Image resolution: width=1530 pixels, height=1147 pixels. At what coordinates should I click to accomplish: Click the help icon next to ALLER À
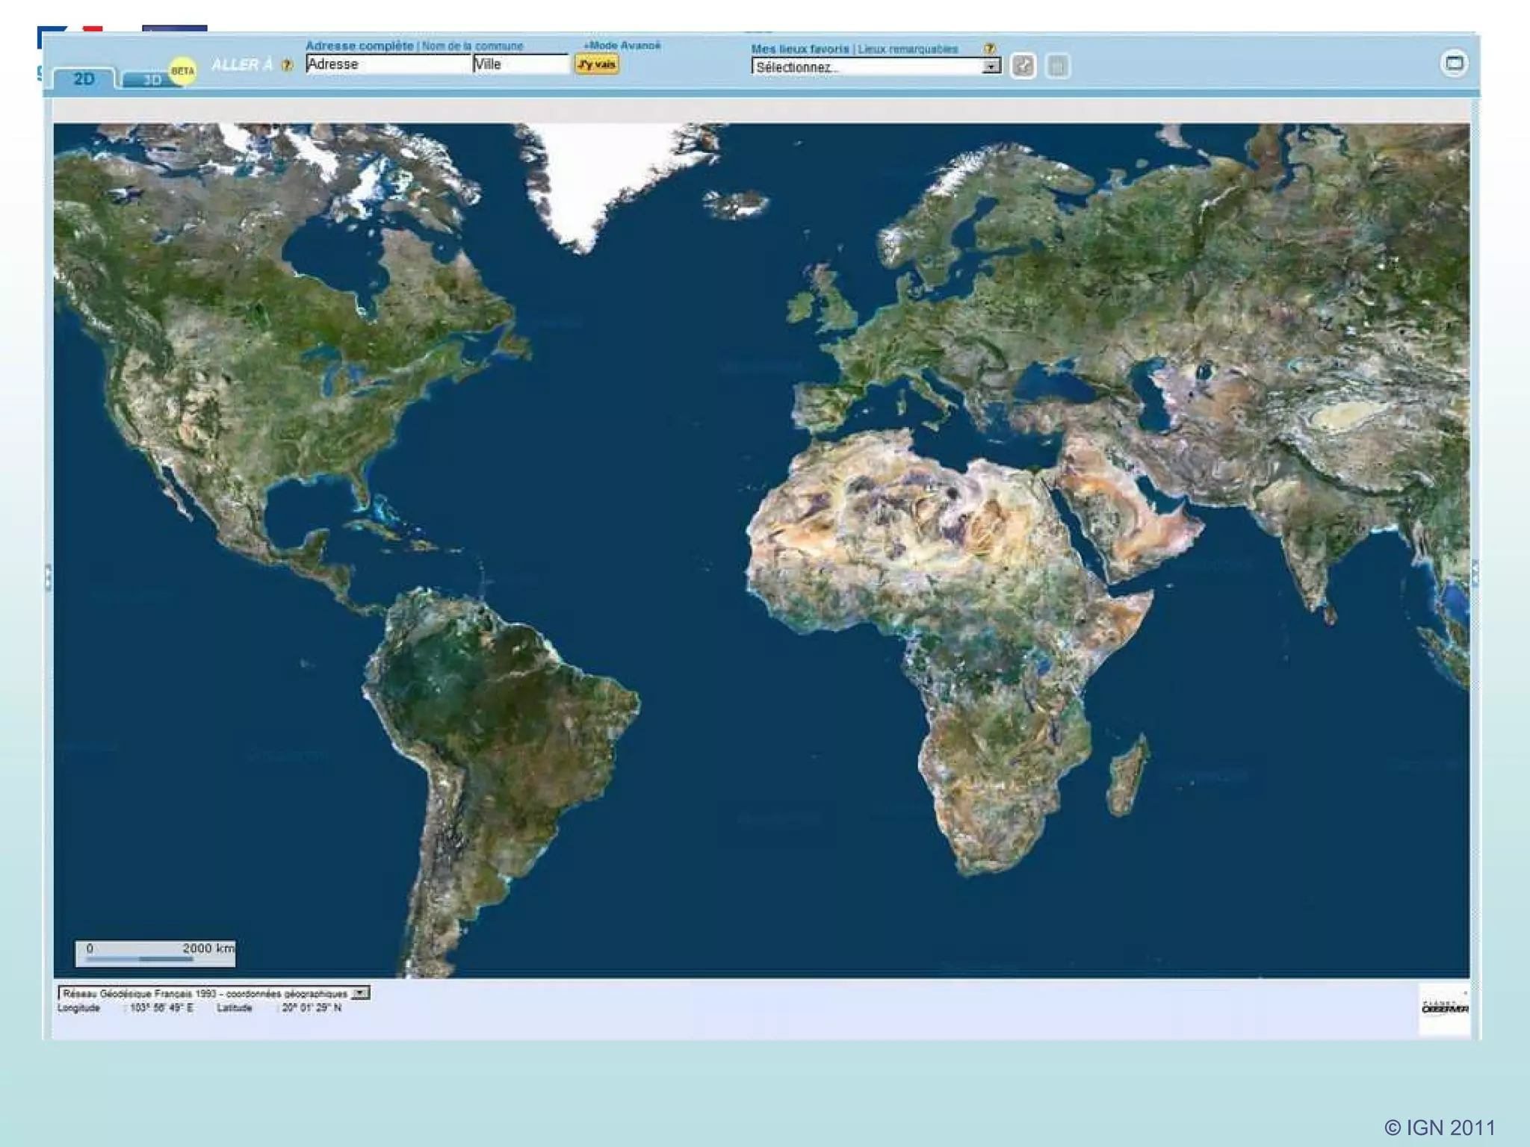pyautogui.click(x=287, y=66)
